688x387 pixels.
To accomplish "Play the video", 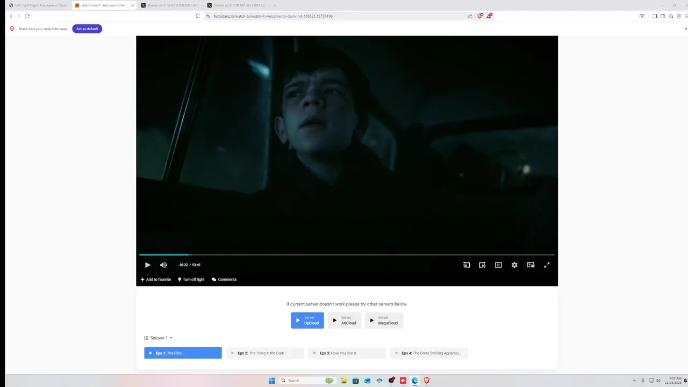I will click(x=148, y=265).
